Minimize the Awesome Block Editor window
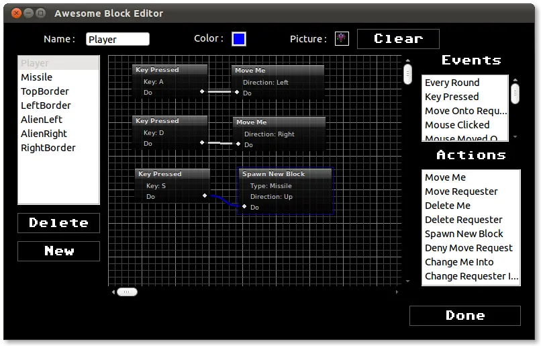The image size is (541, 346). click(29, 13)
